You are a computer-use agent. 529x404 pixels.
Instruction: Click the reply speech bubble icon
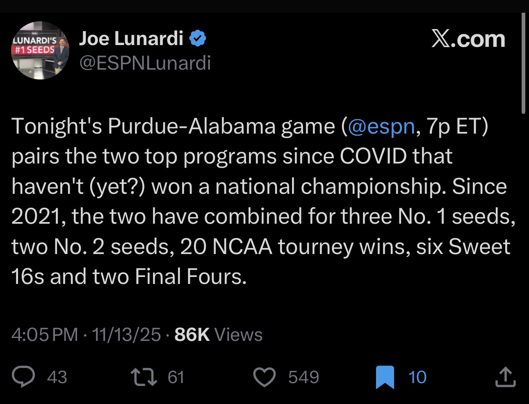(x=23, y=377)
